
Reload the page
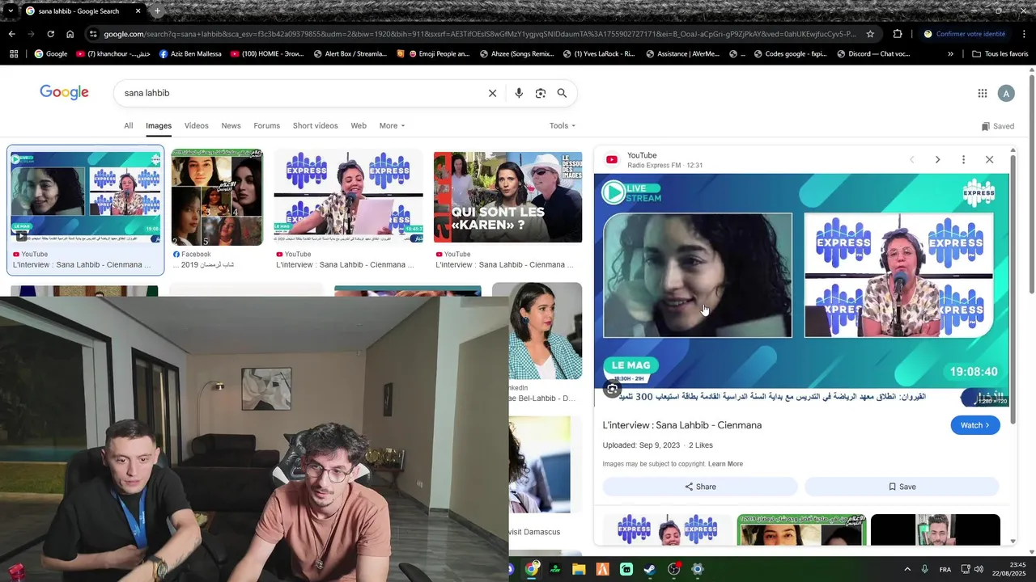pos(50,34)
